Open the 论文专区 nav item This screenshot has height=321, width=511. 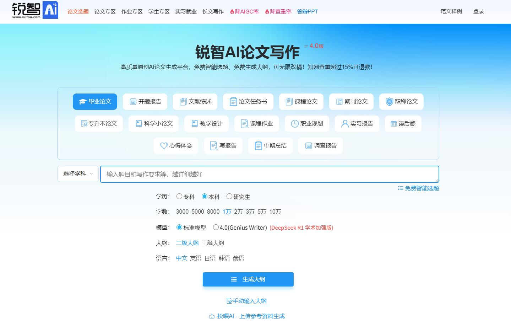tap(105, 12)
